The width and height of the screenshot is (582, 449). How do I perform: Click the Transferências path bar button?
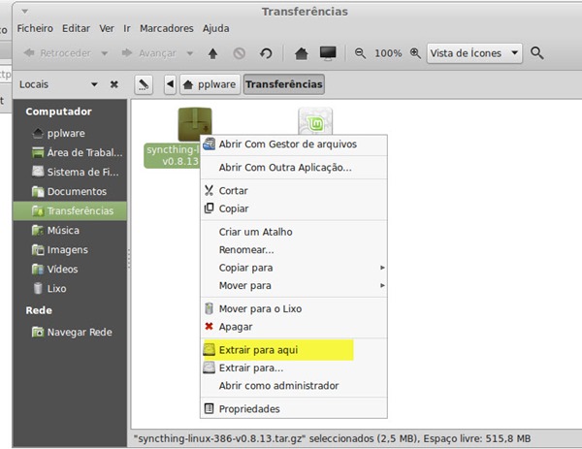284,84
